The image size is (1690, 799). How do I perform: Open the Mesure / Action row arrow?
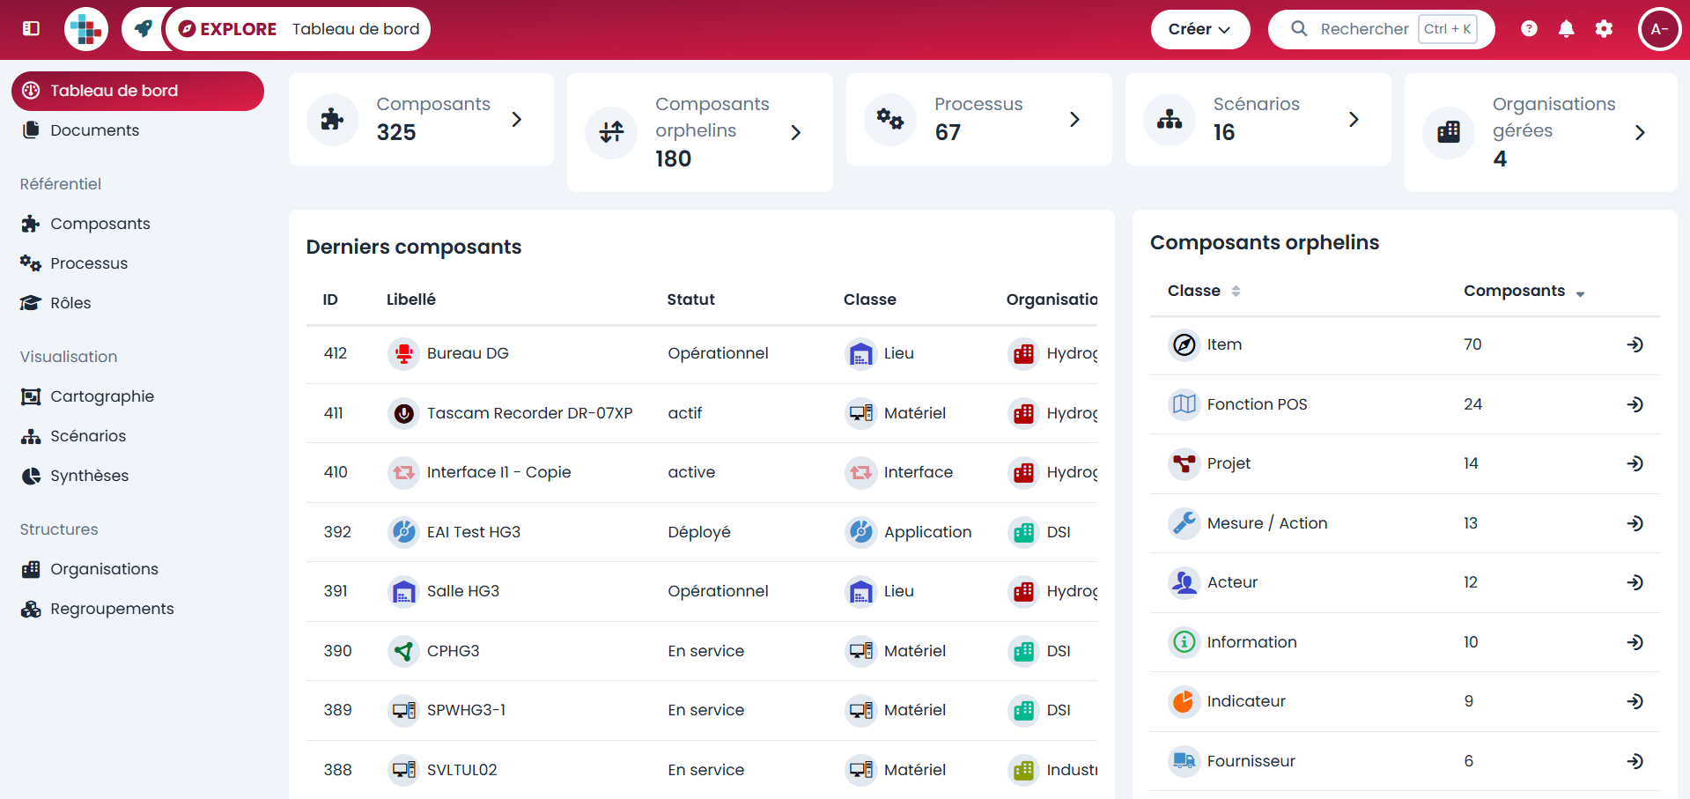(1635, 523)
